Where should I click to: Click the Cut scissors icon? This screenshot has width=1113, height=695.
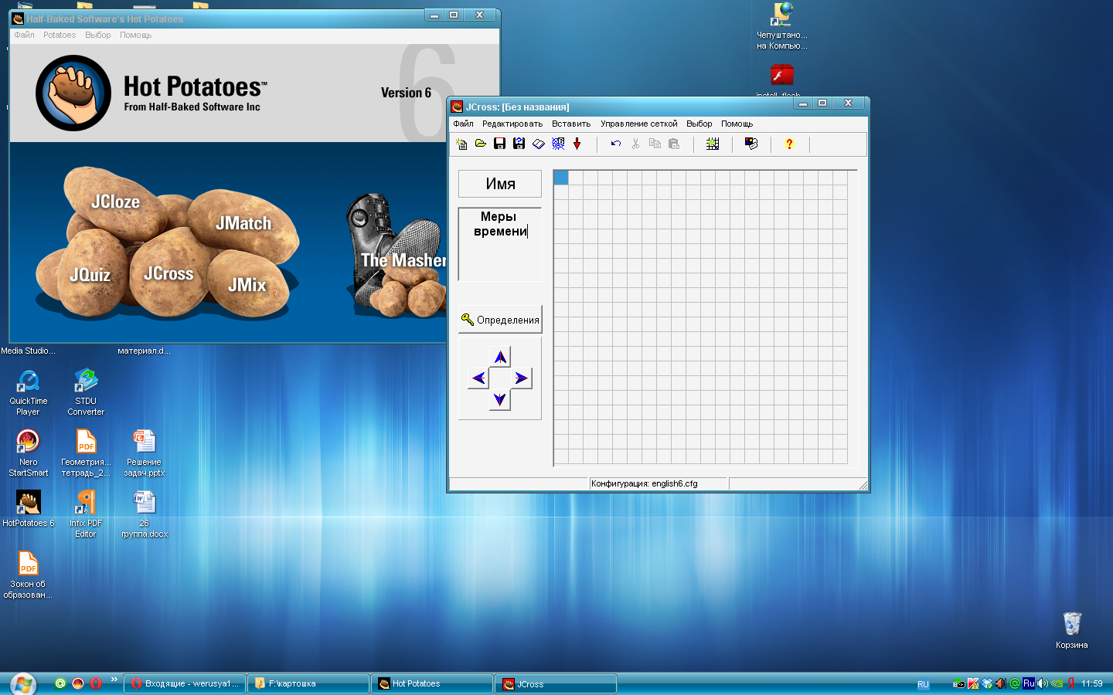pyautogui.click(x=635, y=144)
